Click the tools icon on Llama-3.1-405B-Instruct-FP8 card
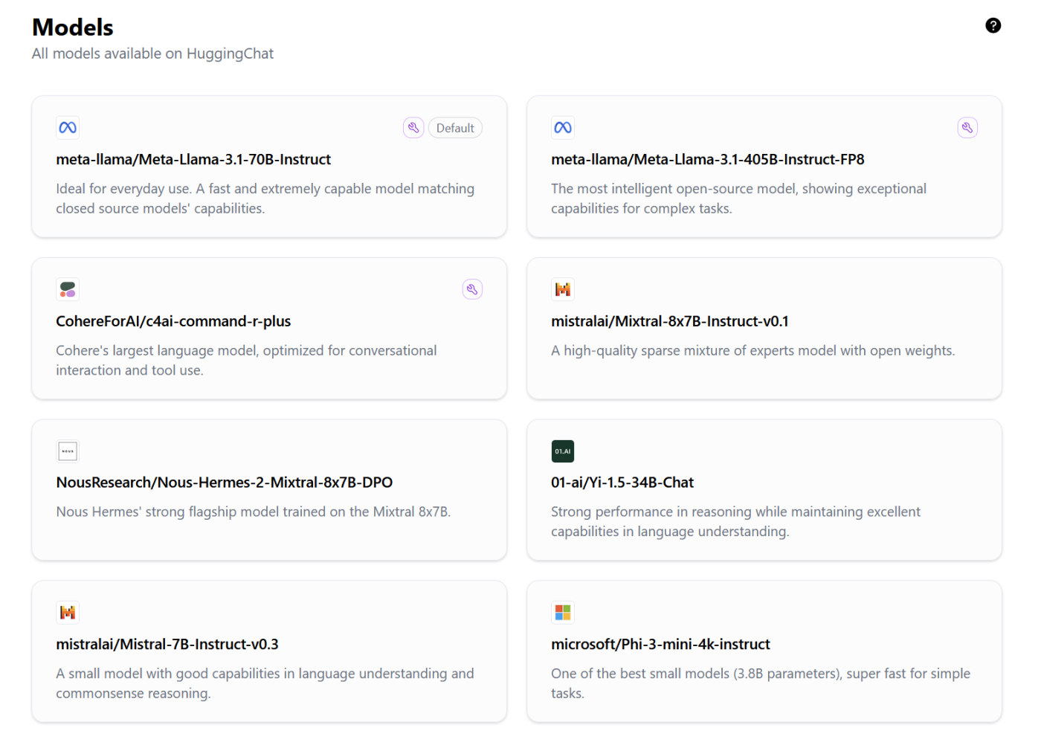The height and width of the screenshot is (748, 1041). [967, 128]
